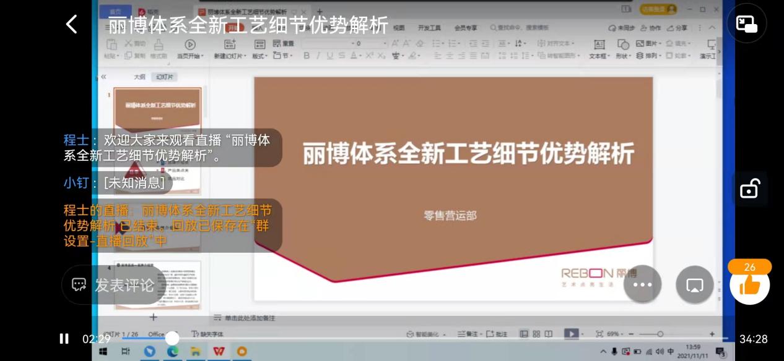Click the 新建幻灯片 new slide icon
This screenshot has width=784, height=361.
[230, 45]
